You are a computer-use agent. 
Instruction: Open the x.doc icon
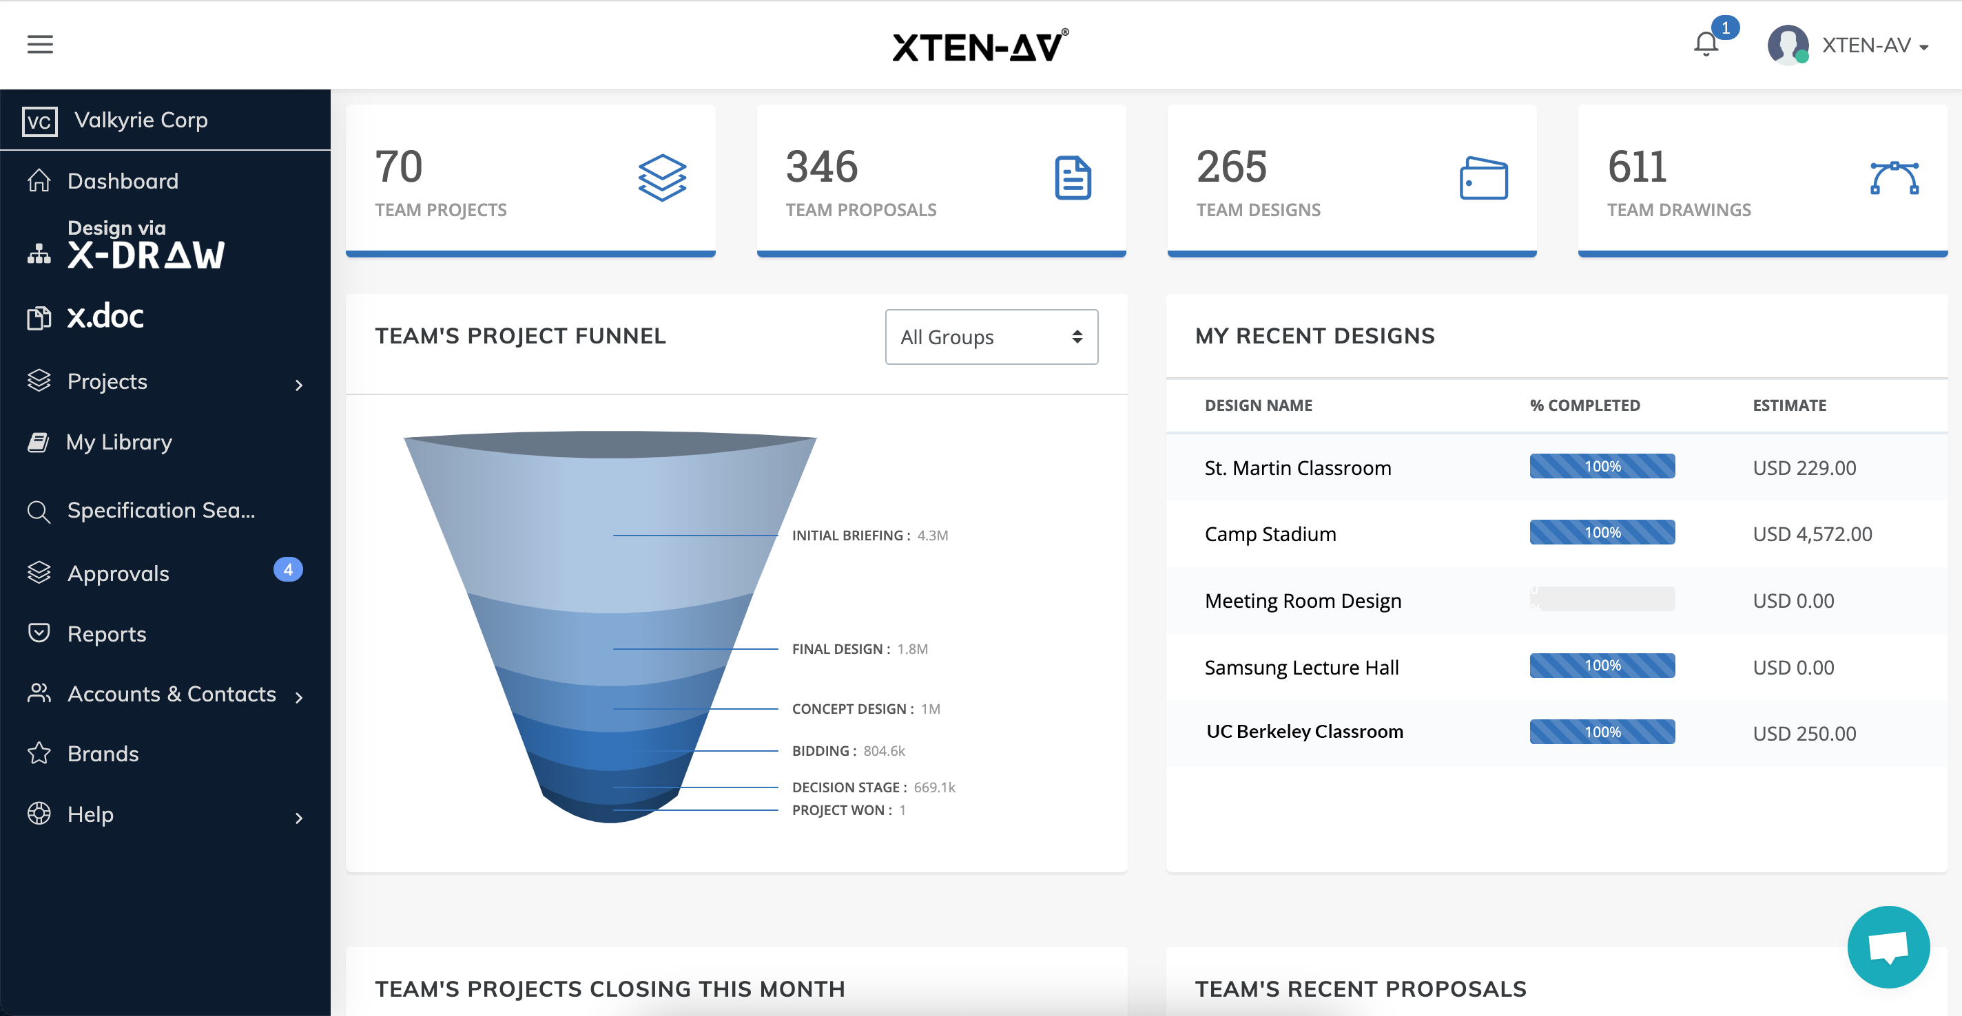tap(39, 317)
